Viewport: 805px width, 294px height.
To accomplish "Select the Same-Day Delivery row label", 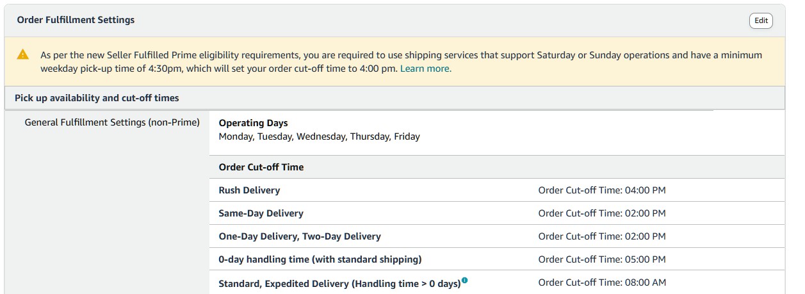I will 261,213.
